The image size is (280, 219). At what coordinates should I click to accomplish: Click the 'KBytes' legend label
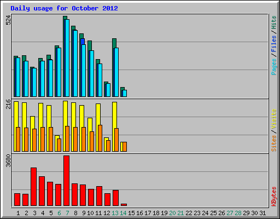[274, 197]
